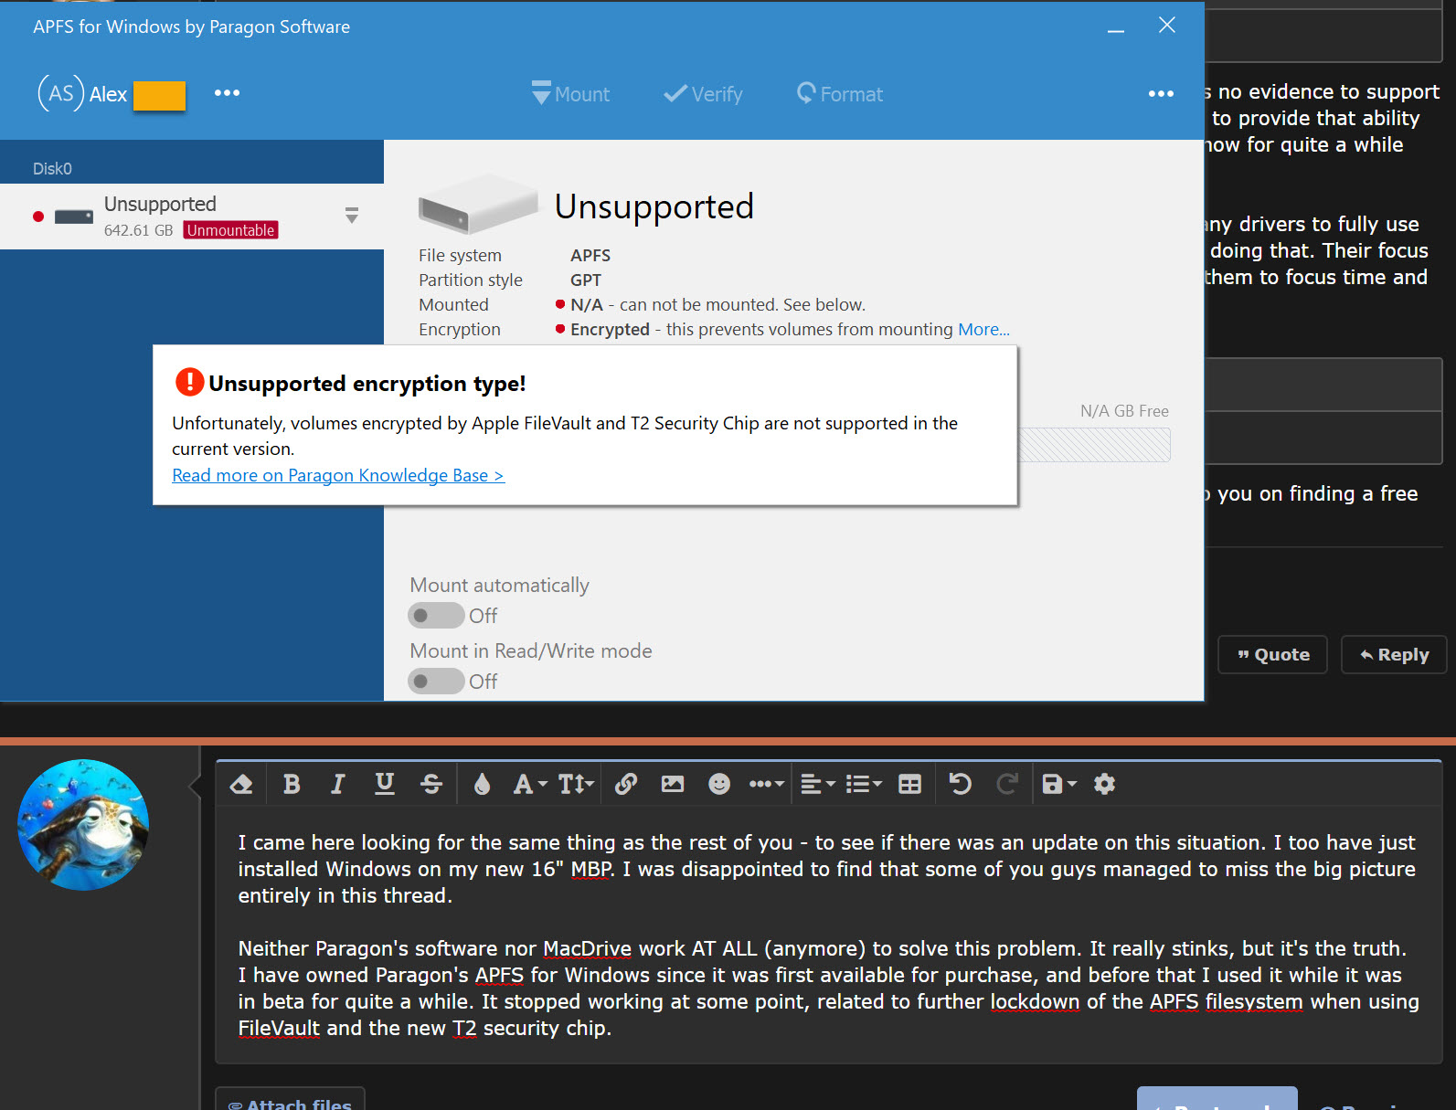Toggle underline formatting in editor

[x=385, y=784]
